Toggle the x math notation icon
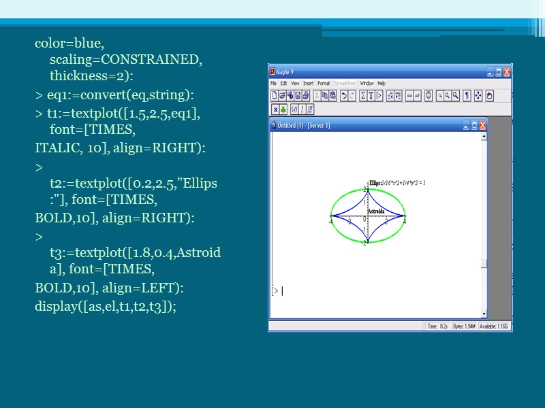This screenshot has width=545, height=408. click(x=275, y=109)
